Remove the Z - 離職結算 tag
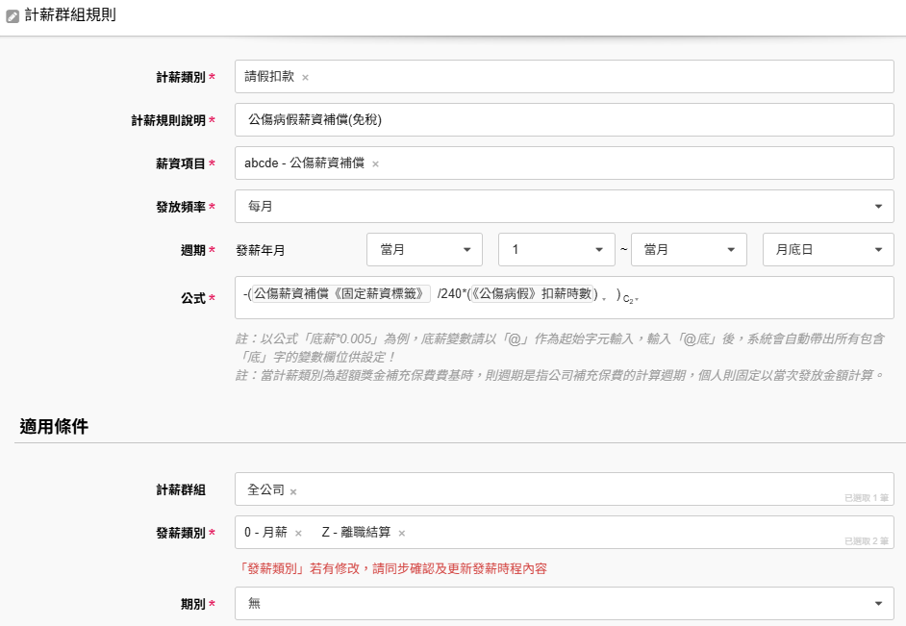This screenshot has width=906, height=626. (402, 534)
